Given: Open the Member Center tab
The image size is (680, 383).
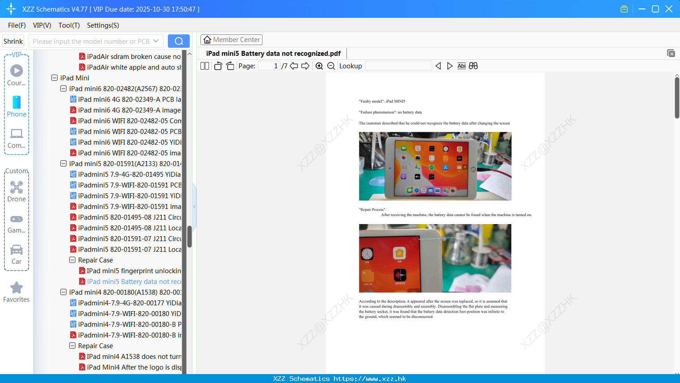Looking at the screenshot, I should [x=231, y=40].
